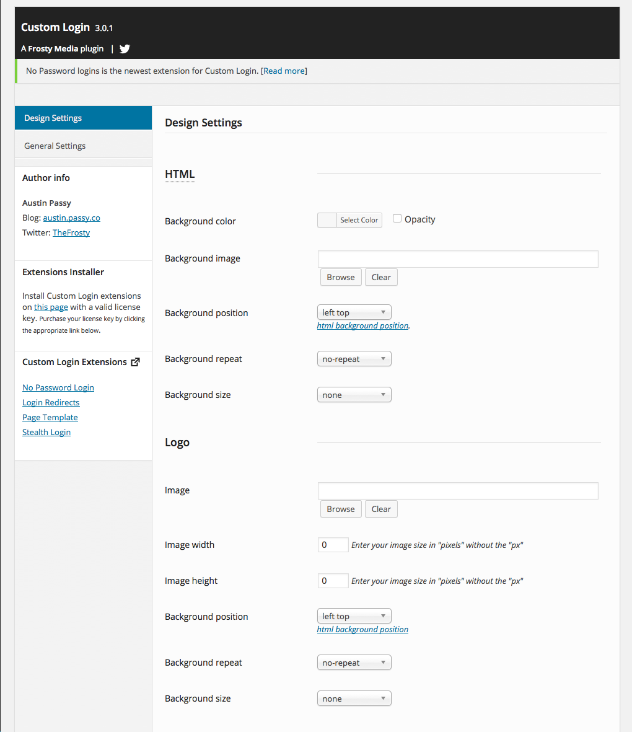Expand HTML Background repeat dropdown
This screenshot has width=632, height=732.
(x=354, y=359)
